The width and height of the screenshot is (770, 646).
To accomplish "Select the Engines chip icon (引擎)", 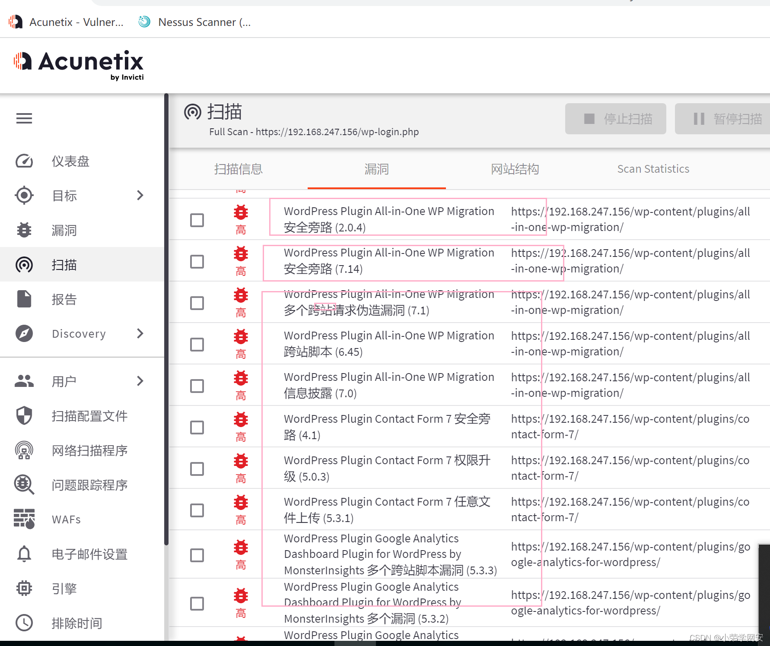I will (x=24, y=588).
